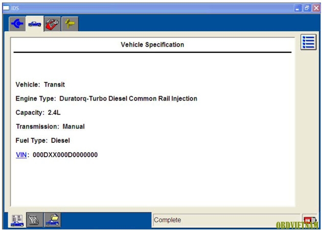Image resolution: width=322 pixels, height=231 pixels.
Task: Click the IDS title bar icon
Action: (6, 8)
